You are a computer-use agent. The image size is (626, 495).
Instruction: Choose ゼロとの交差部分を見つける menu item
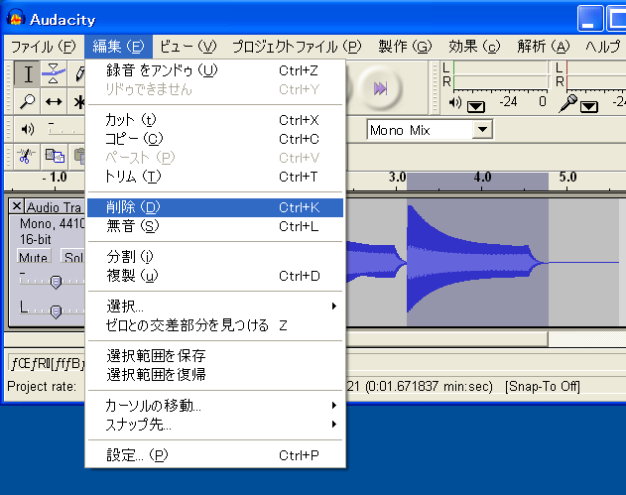point(216,325)
